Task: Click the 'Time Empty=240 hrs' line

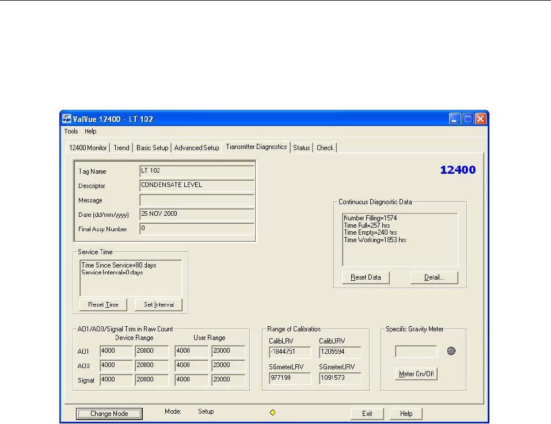Action: (x=370, y=232)
